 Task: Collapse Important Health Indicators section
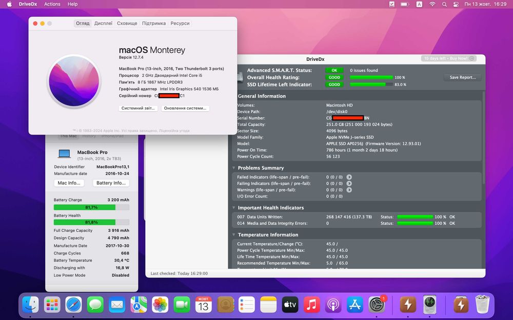click(x=233, y=208)
